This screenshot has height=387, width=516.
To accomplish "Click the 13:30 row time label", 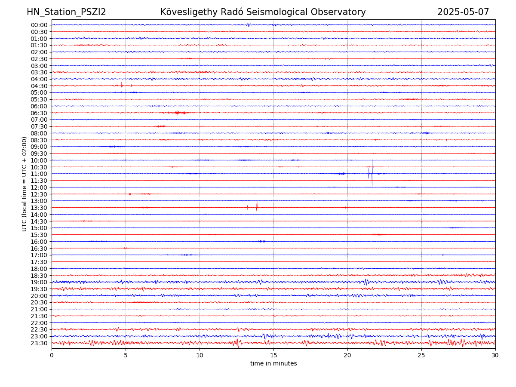I will 39,208.
